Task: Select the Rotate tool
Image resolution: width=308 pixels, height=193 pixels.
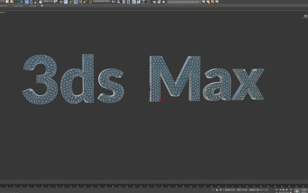Action: tap(31, 2)
